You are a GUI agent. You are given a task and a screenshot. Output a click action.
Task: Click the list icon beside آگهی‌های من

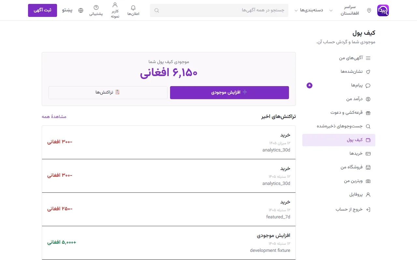(x=368, y=58)
